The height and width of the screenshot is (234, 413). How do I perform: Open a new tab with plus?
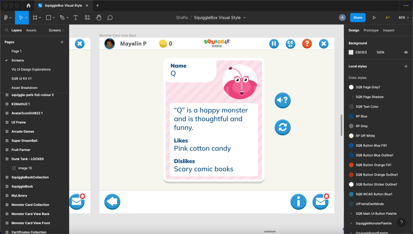pos(98,5)
